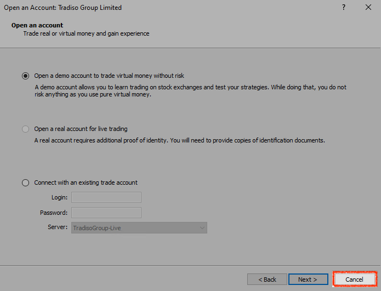
Task: Select the demo account radio option
Action: tap(26, 76)
